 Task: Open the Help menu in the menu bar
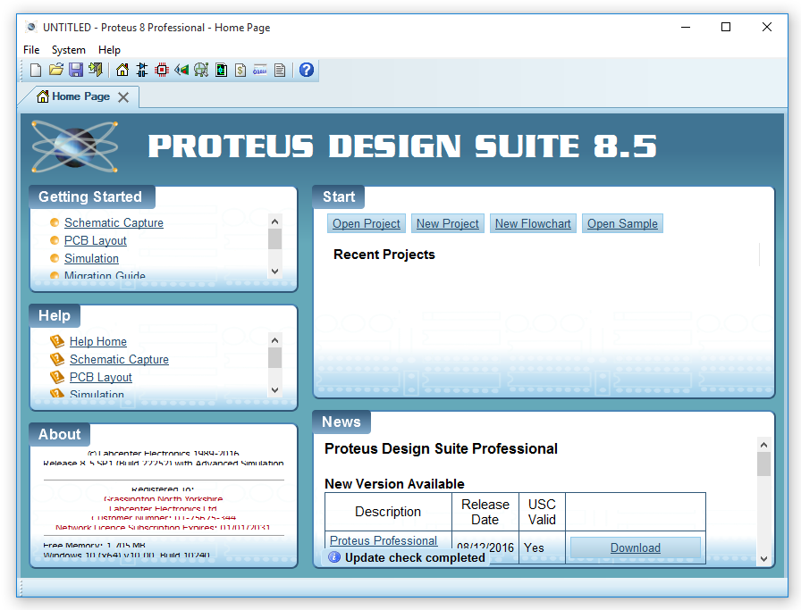(109, 49)
